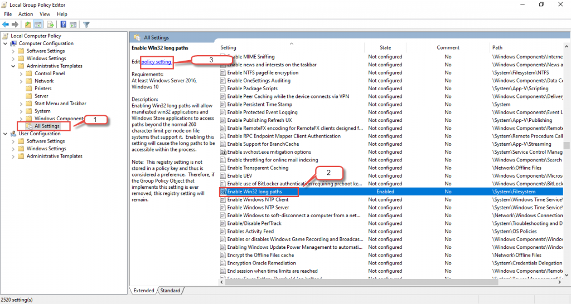Collapse the User Configuration tree node

coord(6,134)
